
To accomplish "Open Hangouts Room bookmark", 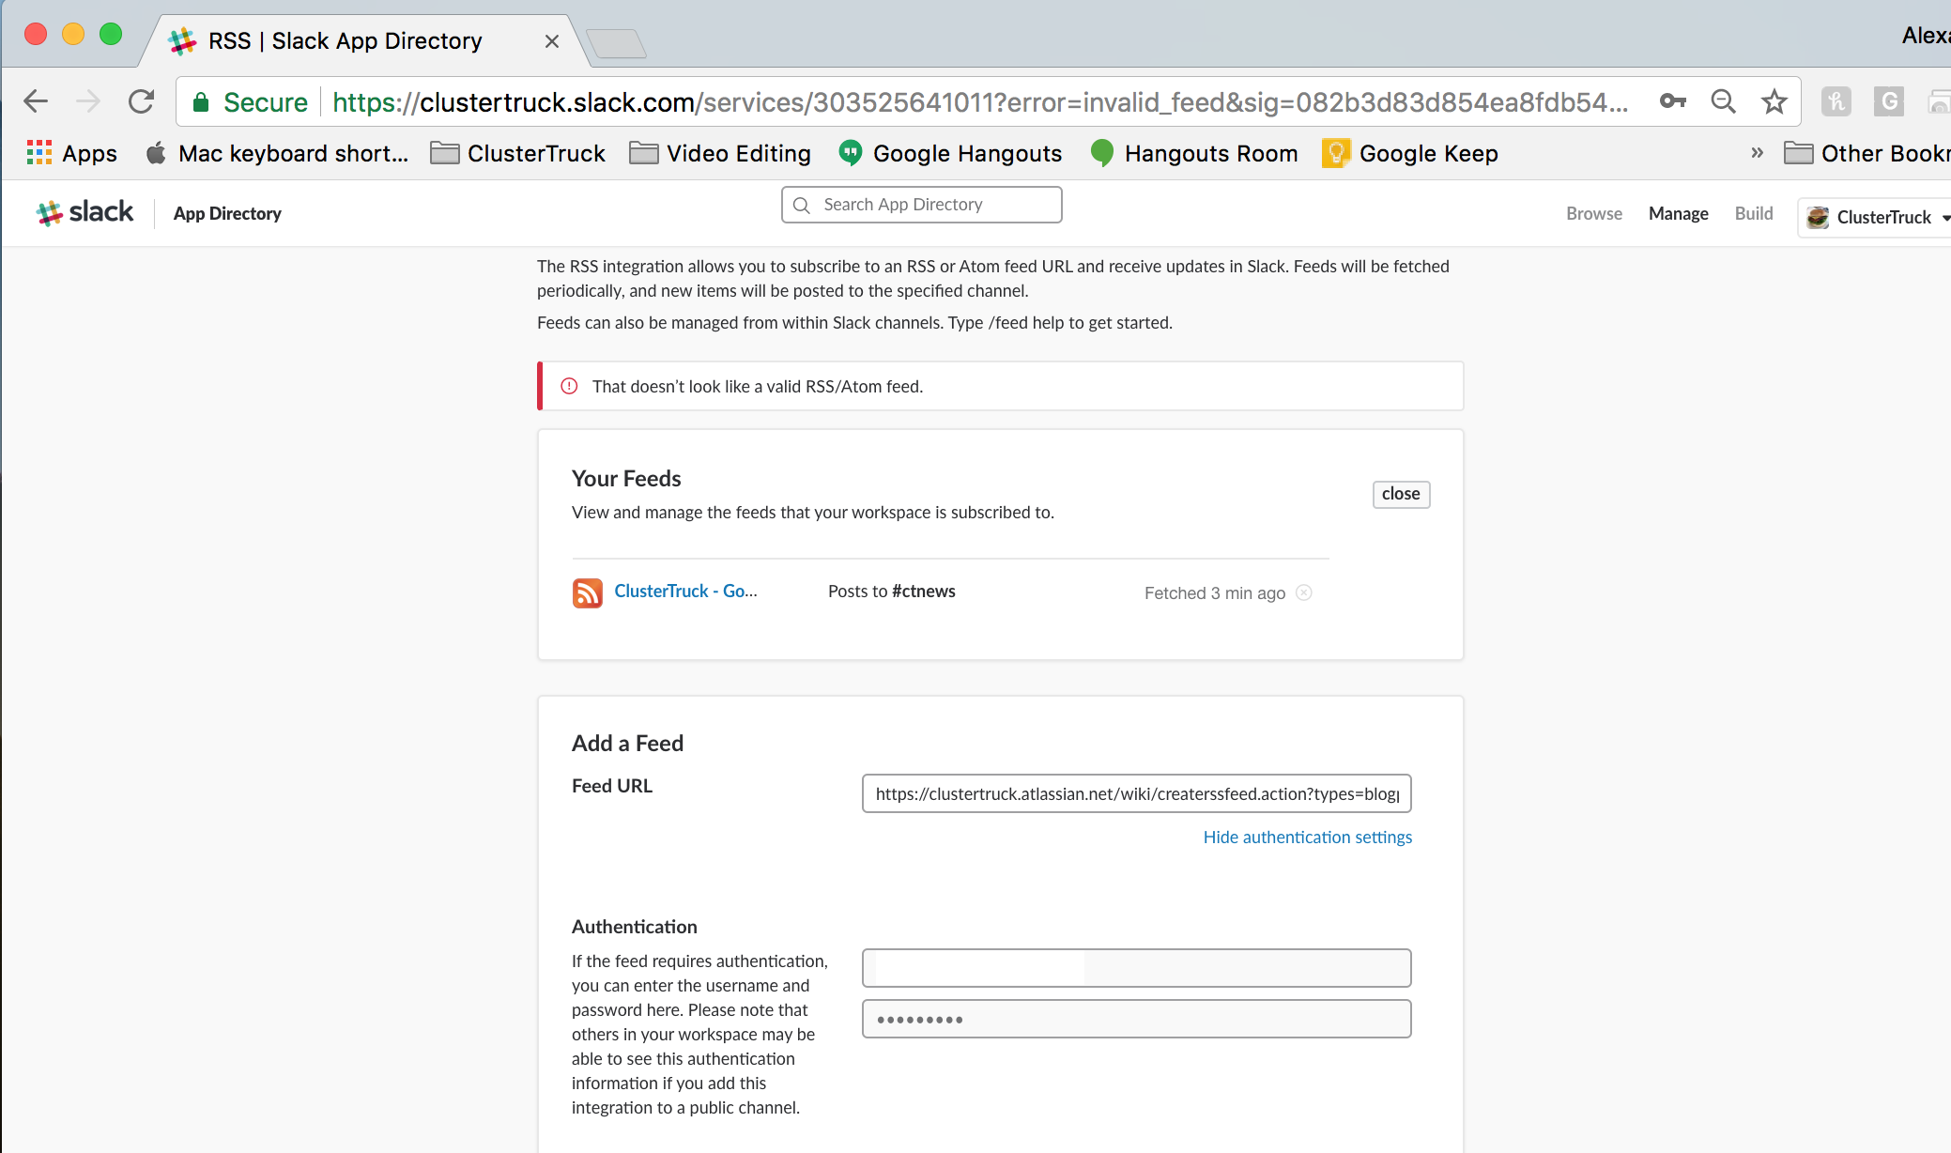I will (x=1194, y=153).
